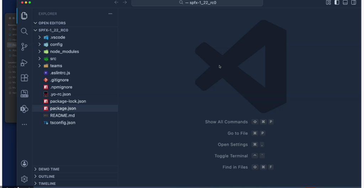Open the Customize Layout control
Viewport: 364px width, 188px height.
328,2
